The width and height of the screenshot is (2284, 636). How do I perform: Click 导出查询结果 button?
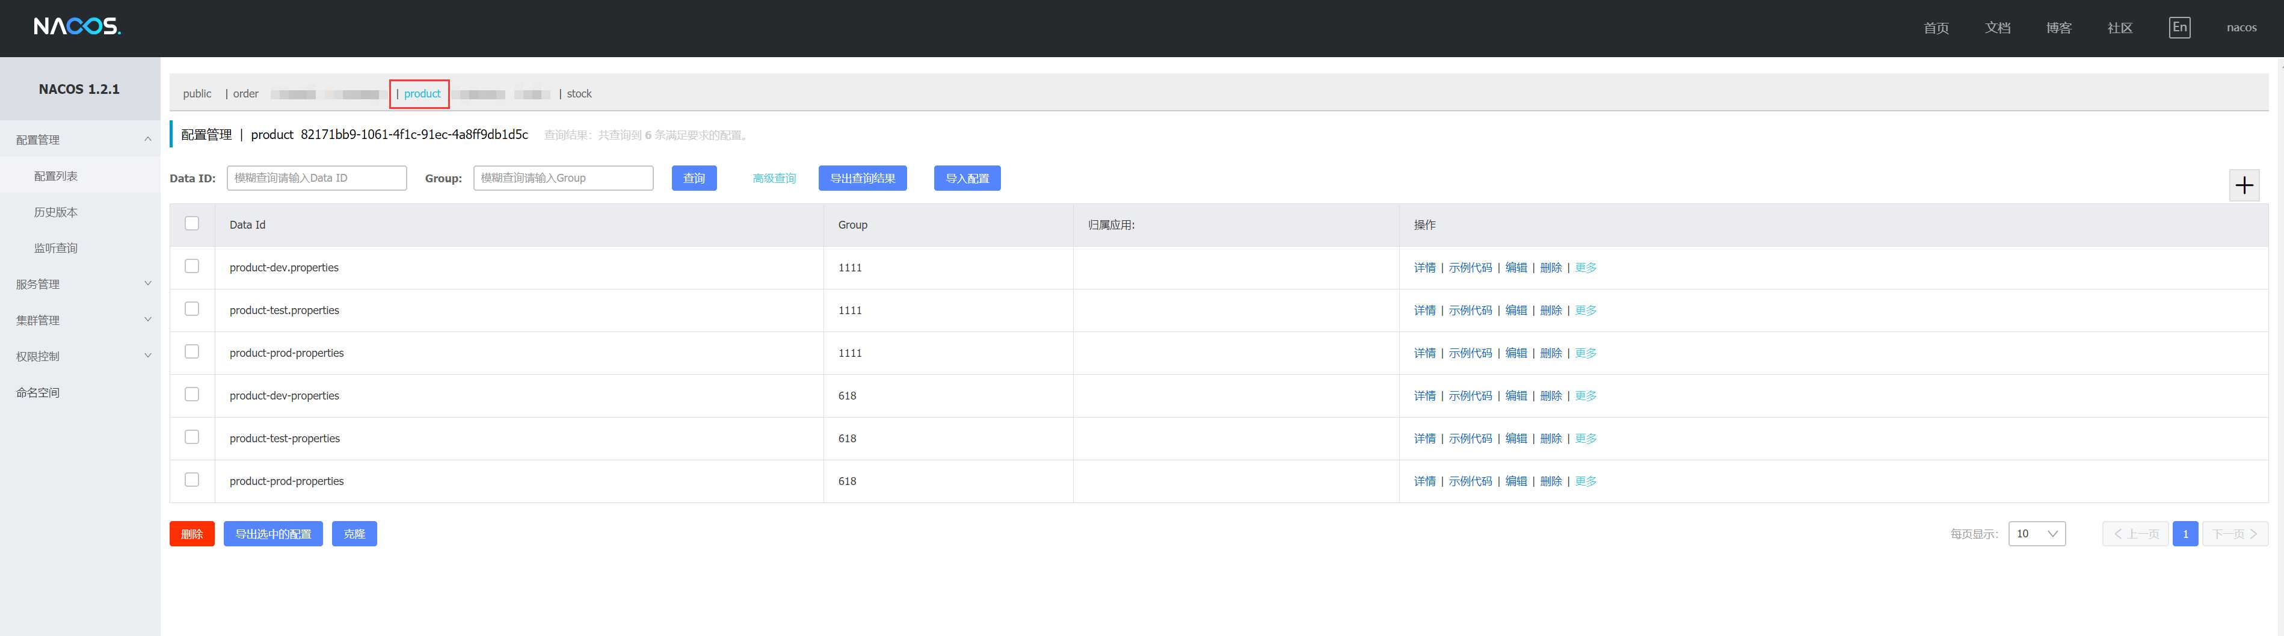click(x=862, y=178)
